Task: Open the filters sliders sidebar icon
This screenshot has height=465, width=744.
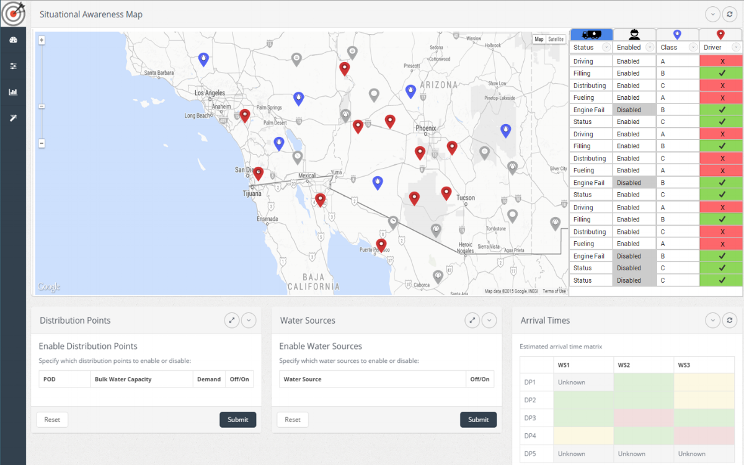Action: pyautogui.click(x=14, y=65)
